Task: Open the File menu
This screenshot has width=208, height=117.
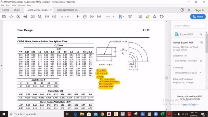Action: point(3,6)
